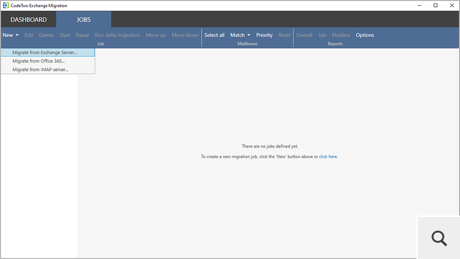460x259 pixels.
Task: Click the Select all mailboxes button
Action: click(214, 35)
